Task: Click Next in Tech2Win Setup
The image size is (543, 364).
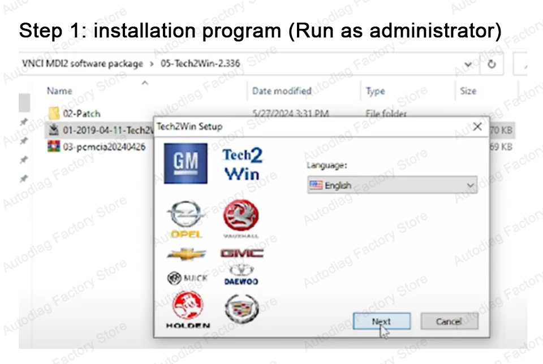Action: pyautogui.click(x=382, y=322)
